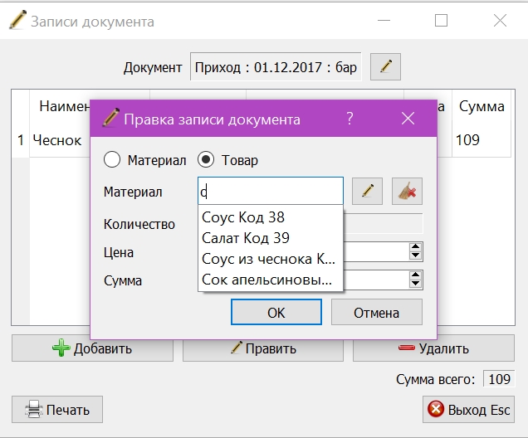Screen dimensions: 528x438
Task: Click the Править button with pencil
Action: [263, 348]
